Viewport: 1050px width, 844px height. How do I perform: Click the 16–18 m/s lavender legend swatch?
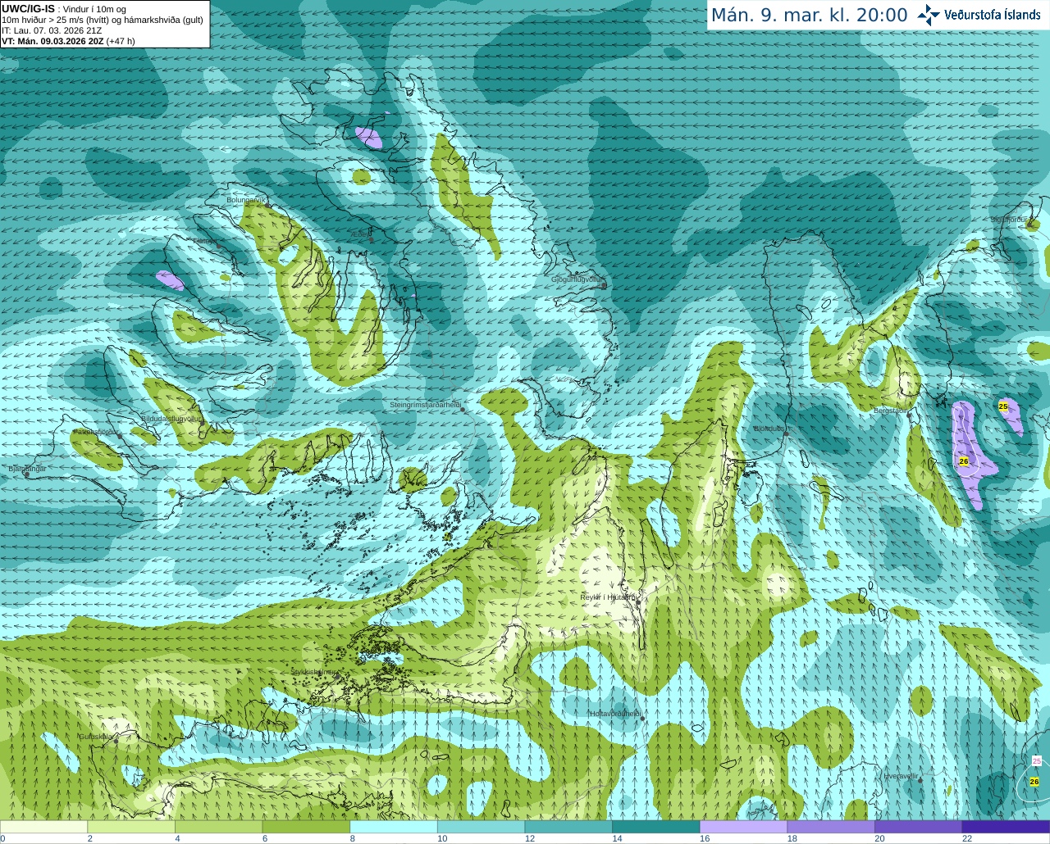point(743,827)
